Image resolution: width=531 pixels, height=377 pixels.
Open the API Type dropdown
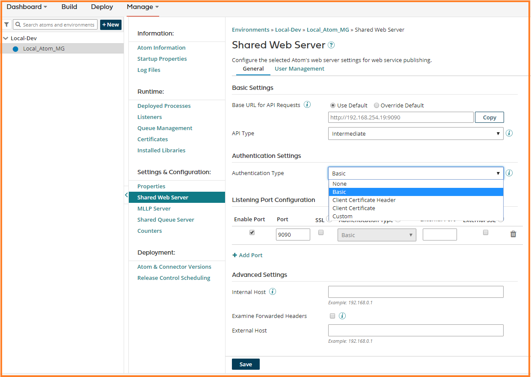pyautogui.click(x=415, y=134)
